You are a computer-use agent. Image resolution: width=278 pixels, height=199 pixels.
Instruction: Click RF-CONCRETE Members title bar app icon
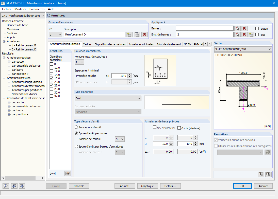coord(3,3)
